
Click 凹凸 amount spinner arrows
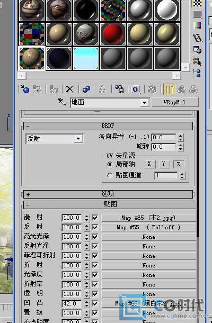[86, 303]
